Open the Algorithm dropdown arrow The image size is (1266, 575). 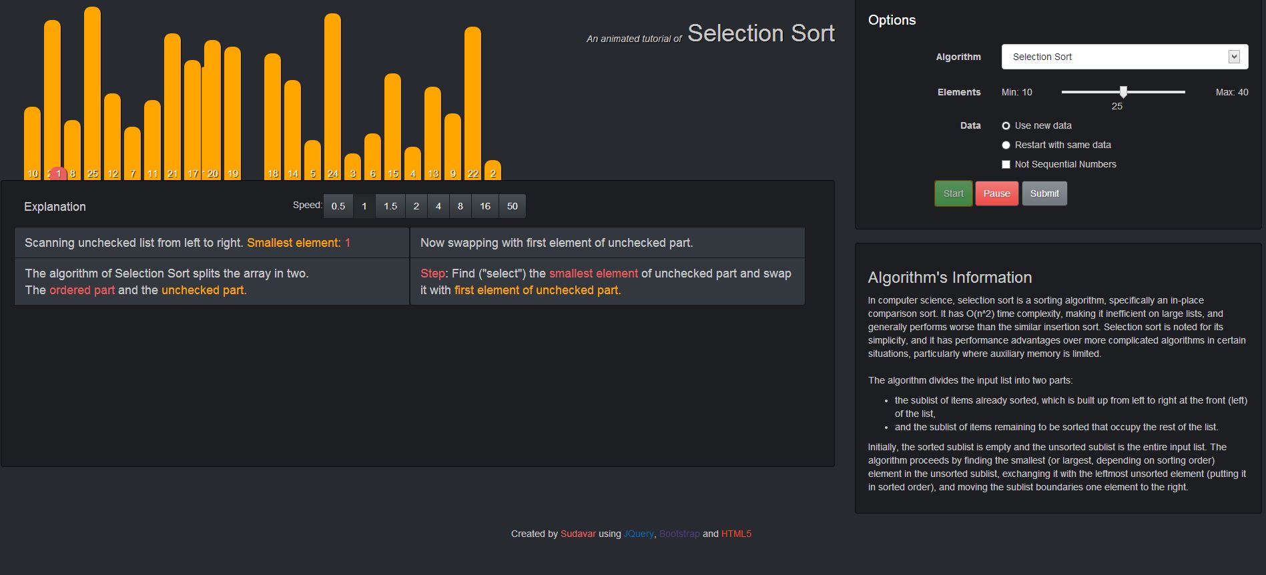point(1234,57)
